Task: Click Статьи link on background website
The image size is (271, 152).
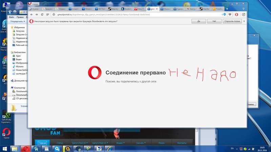Action: [60, 143]
